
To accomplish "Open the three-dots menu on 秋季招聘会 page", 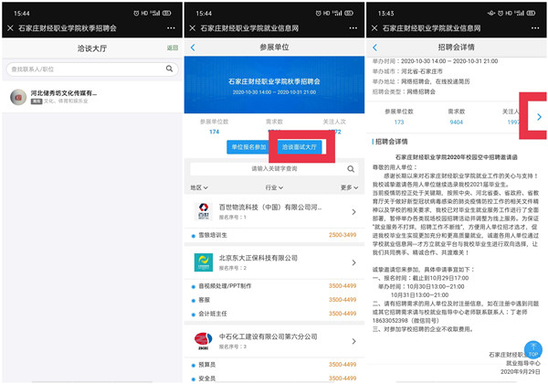I will tap(169, 28).
